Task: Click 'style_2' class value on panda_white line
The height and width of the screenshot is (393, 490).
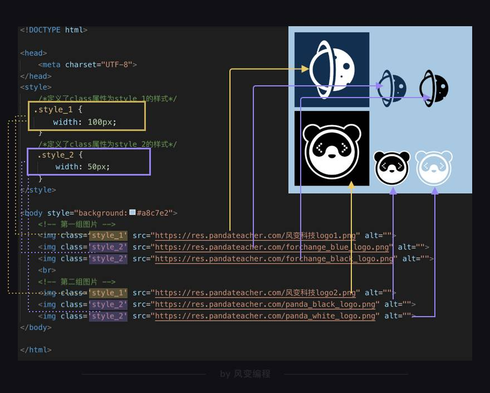Action: point(108,316)
